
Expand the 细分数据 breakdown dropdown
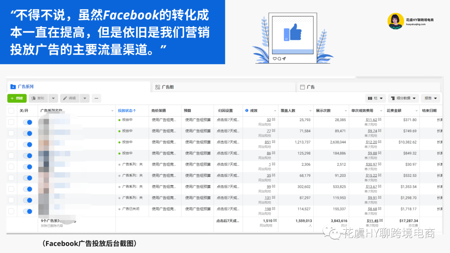[403, 99]
